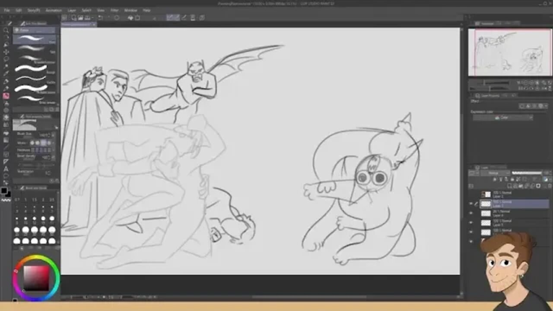Click the Fill bucket icon in command bar
Image resolution: width=553 pixels, height=311 pixels.
(x=130, y=18)
